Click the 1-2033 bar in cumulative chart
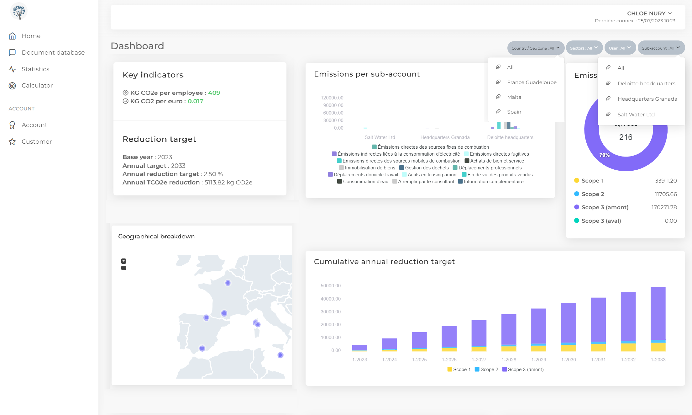This screenshot has width=692, height=415. click(658, 314)
